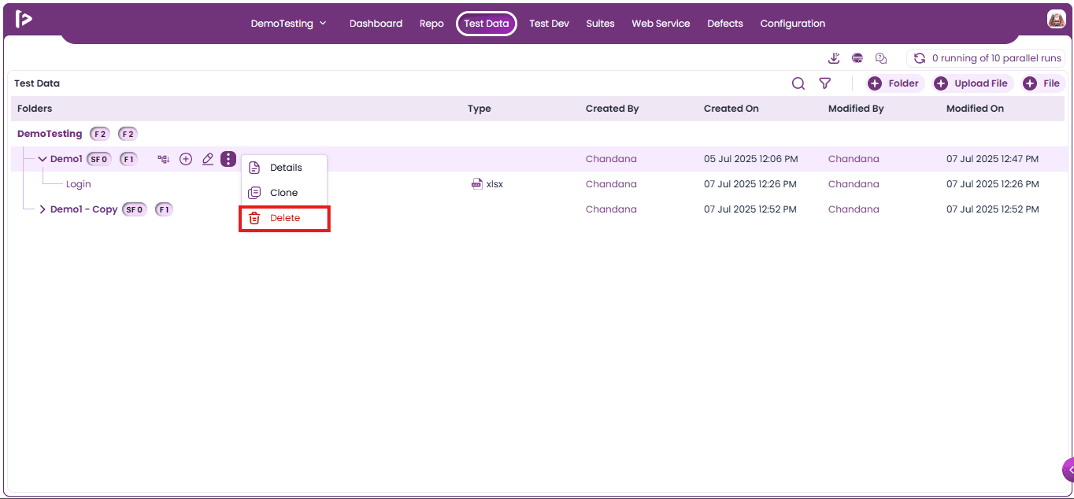Navigate to the Web Service tab

point(661,24)
